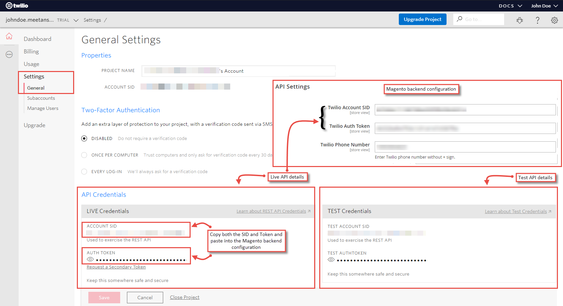Go to Billing section

[31, 51]
